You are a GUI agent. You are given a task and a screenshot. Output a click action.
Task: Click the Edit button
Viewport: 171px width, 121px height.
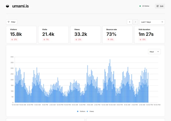160,6
